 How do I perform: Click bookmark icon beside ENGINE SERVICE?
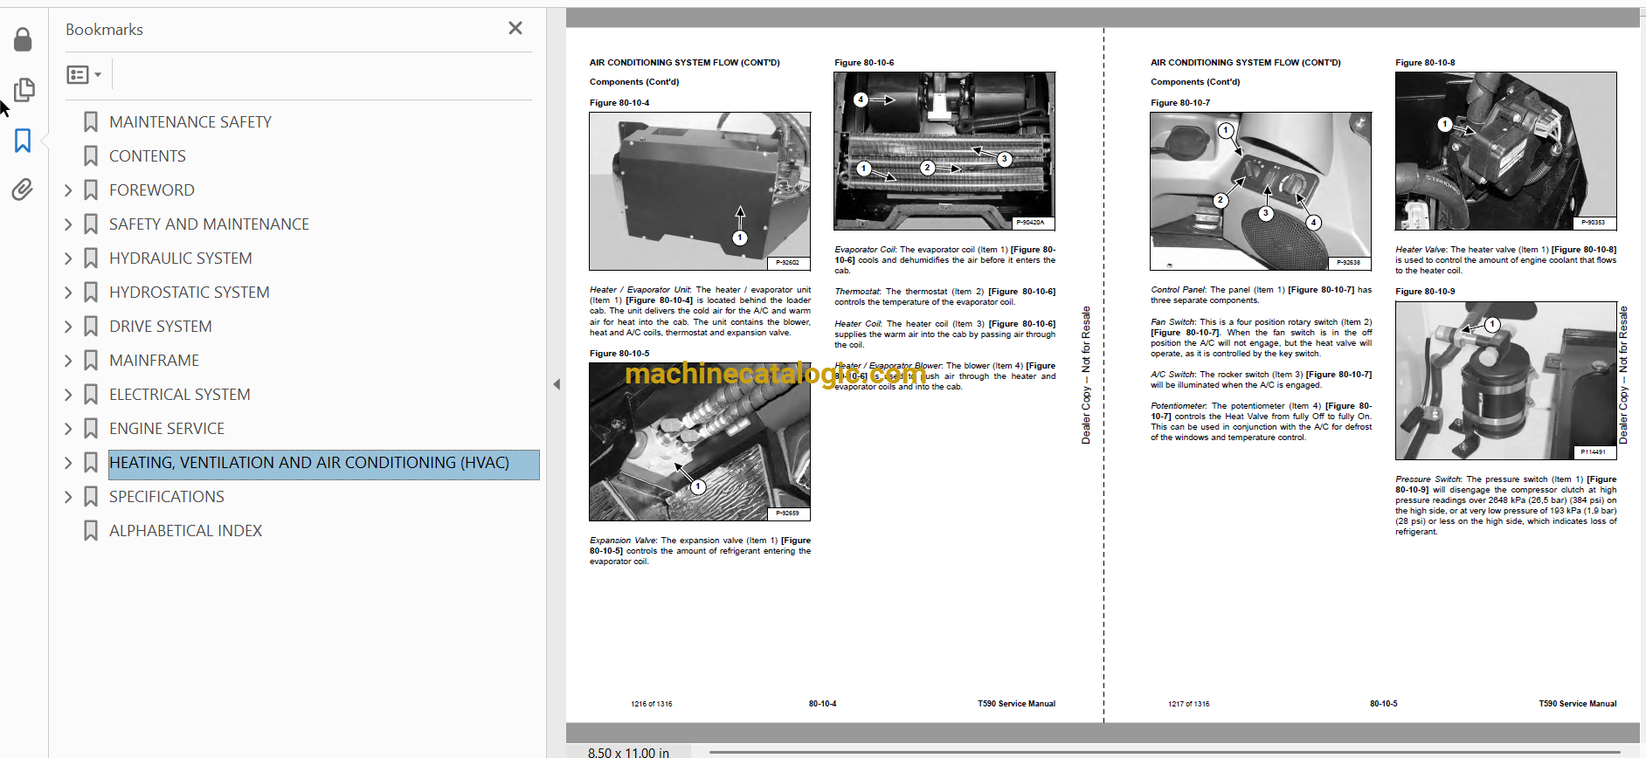click(91, 428)
